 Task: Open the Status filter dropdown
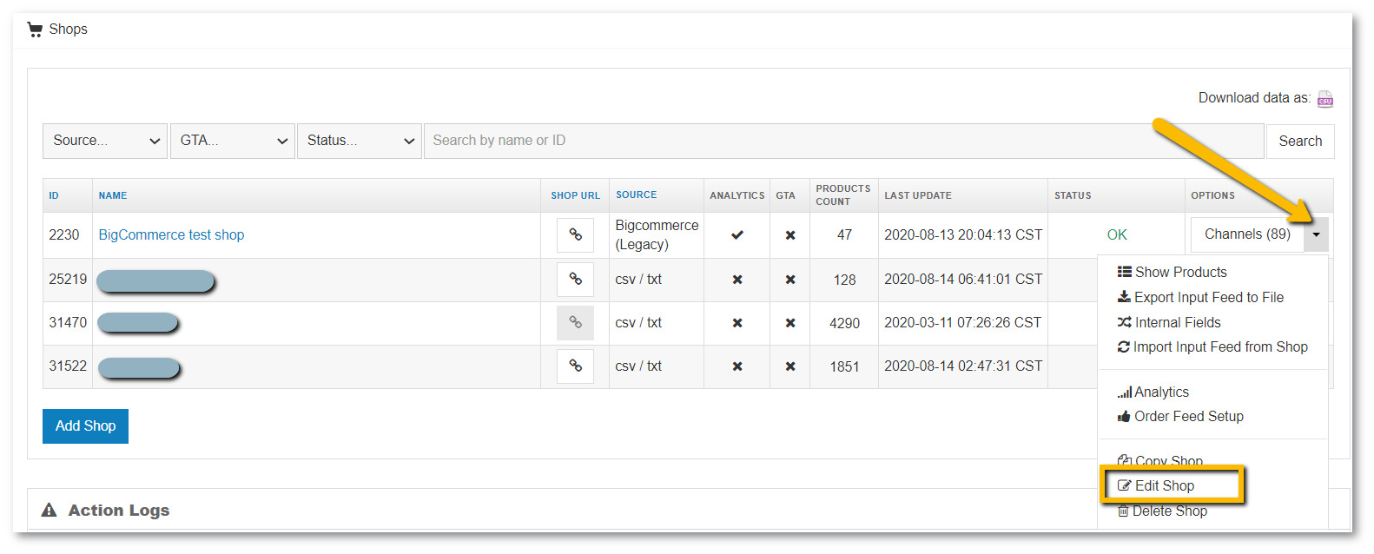tap(360, 141)
